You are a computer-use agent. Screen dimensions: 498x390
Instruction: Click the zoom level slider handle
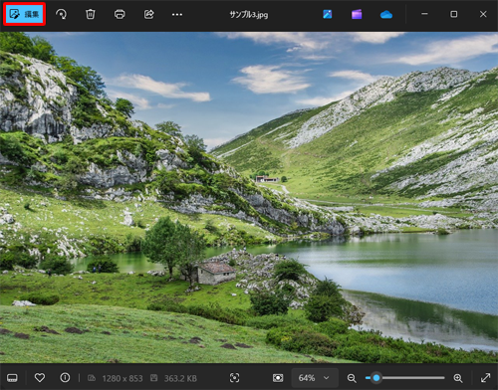click(376, 378)
